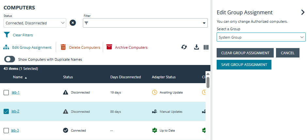Check the lab-3 row checkbox
Screen dimensions: 307x140
[x=6, y=131]
